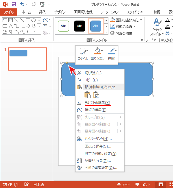Toggle the コメント comments pane
Image resolution: width=173 pixels, height=188 pixels.
tap(142, 185)
